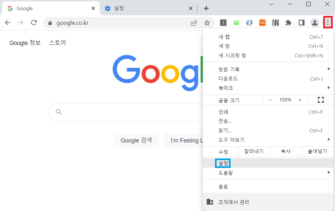Viewport: 335px width, 211px height.
Task: Click the Google logo
Action: click(158, 73)
